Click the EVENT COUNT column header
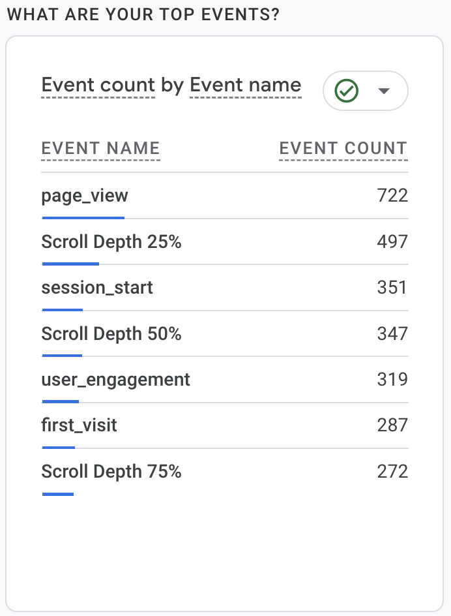The width and height of the screenshot is (451, 616). tap(343, 148)
